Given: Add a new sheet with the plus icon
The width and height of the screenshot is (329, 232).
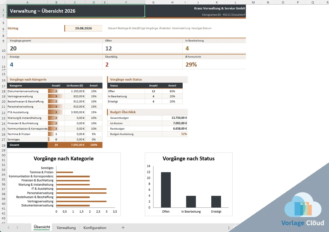Looking at the screenshot, I should [123, 228].
